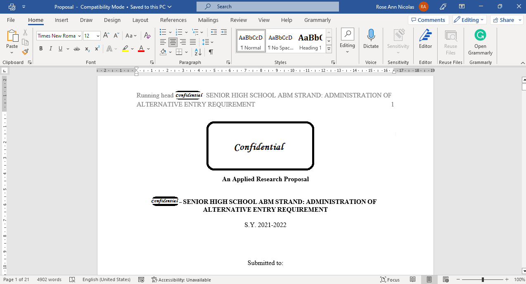Switch to Web Layout view
Screen dimensions: 526x284
(446, 279)
